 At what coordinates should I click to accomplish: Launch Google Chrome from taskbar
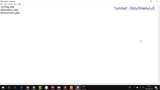tap(28, 87)
